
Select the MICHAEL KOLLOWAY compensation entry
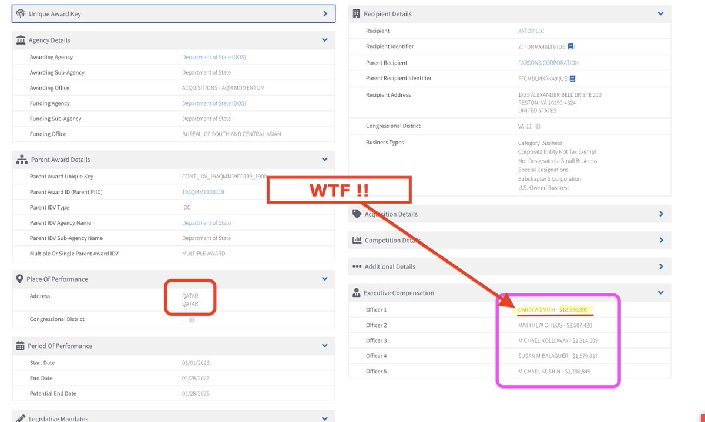pyautogui.click(x=558, y=340)
